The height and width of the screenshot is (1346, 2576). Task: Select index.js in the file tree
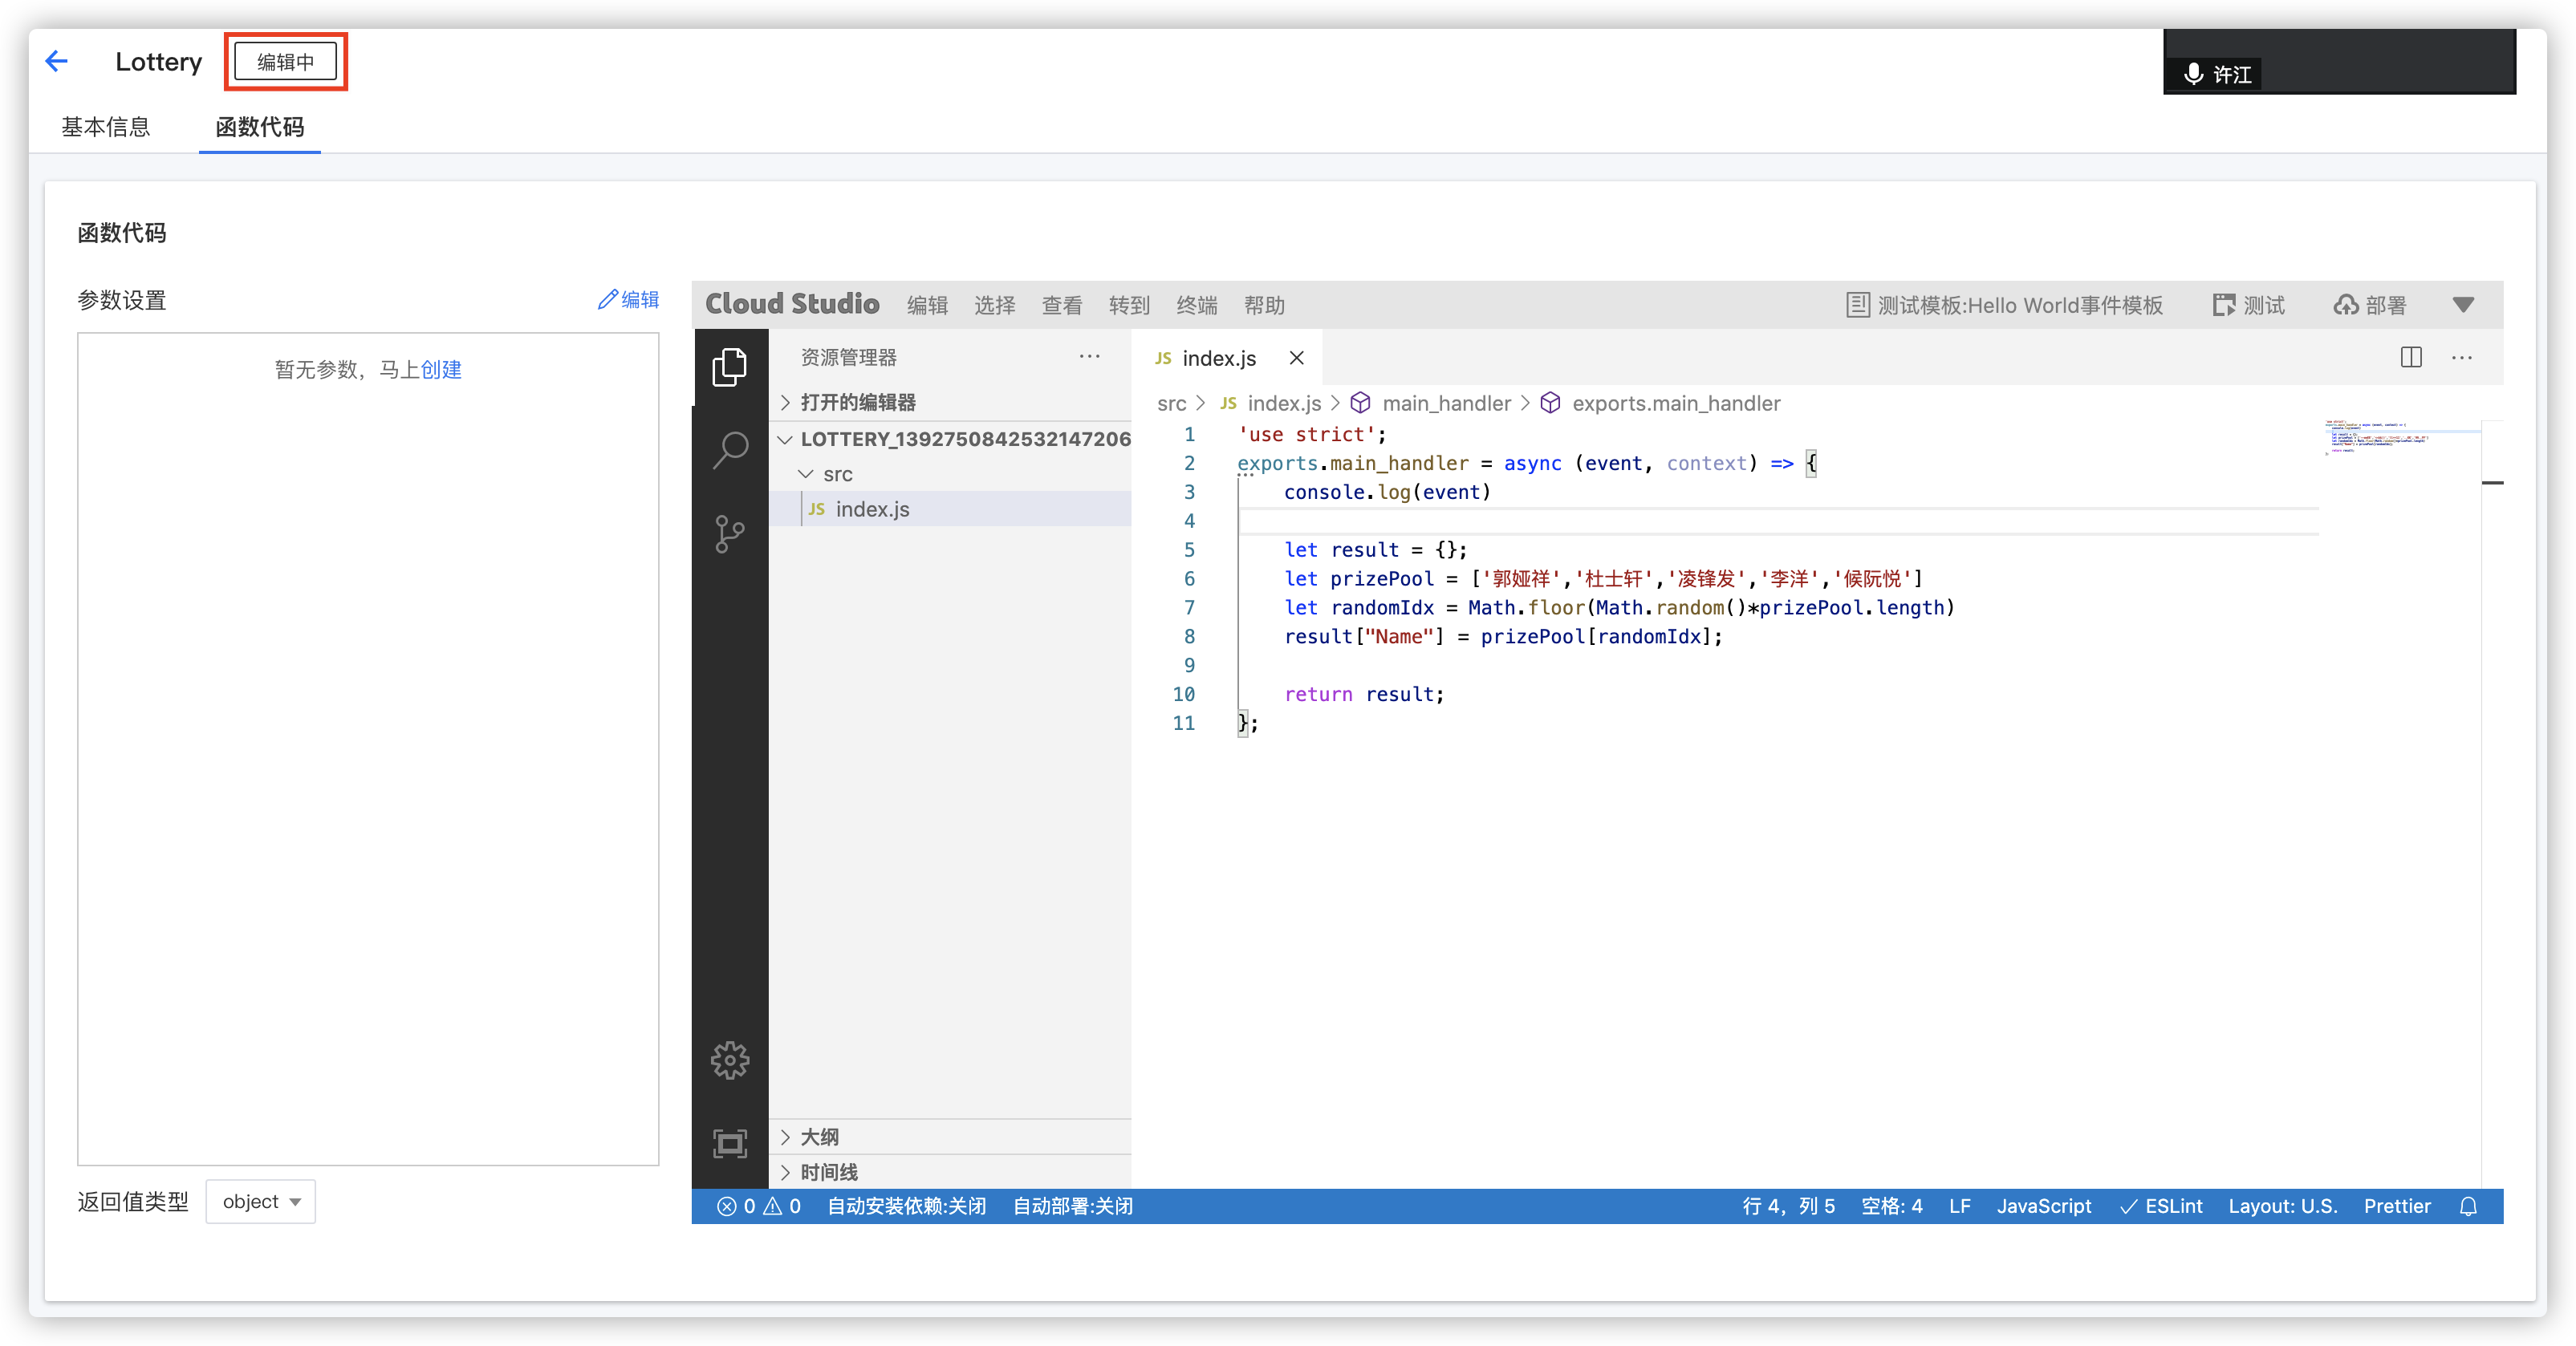pyautogui.click(x=950, y=509)
